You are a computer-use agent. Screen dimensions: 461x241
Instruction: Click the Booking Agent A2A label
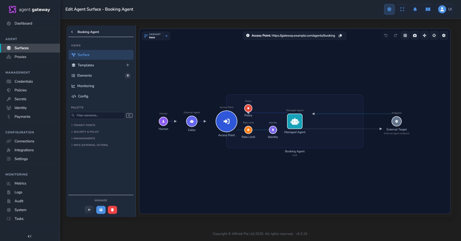coord(295,153)
